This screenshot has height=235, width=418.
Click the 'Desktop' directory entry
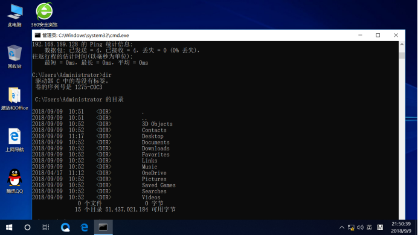152,136
